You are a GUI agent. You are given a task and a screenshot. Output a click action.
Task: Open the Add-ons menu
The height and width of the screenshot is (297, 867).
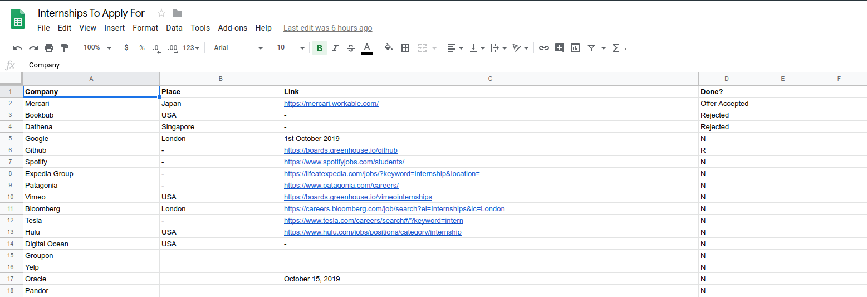(233, 28)
